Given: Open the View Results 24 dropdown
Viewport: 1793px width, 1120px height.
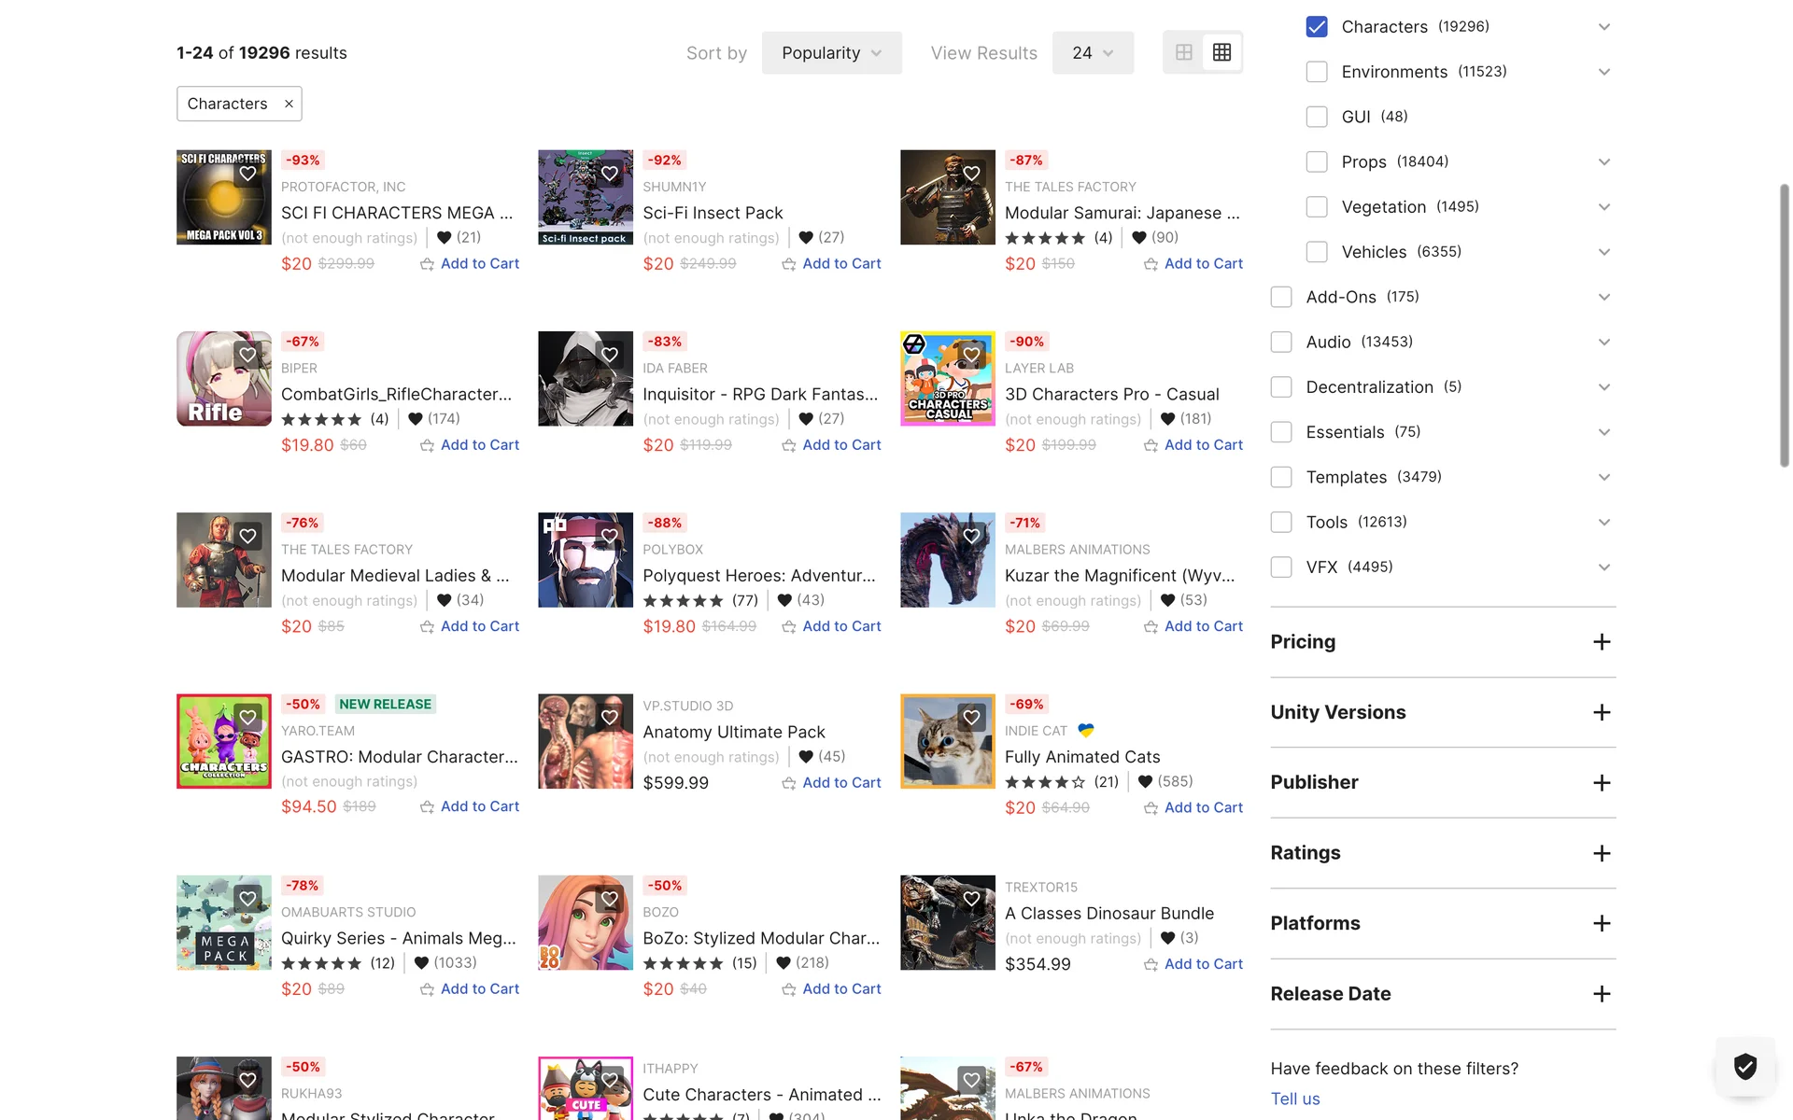Looking at the screenshot, I should coord(1092,53).
